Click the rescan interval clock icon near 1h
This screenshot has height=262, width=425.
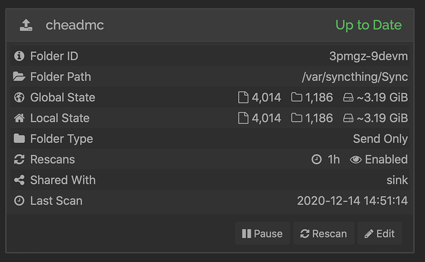[317, 159]
